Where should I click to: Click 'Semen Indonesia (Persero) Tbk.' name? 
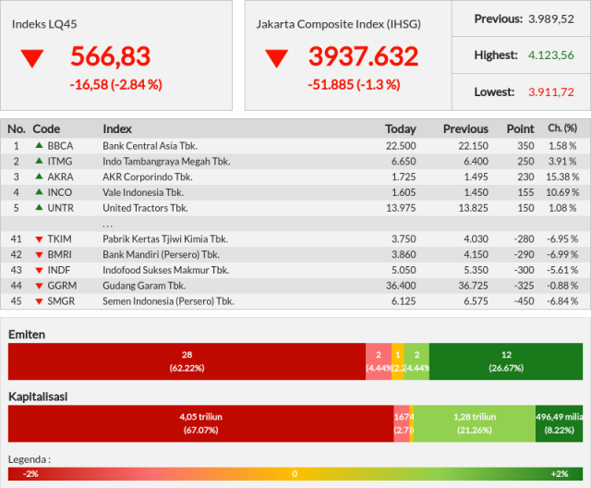click(168, 301)
